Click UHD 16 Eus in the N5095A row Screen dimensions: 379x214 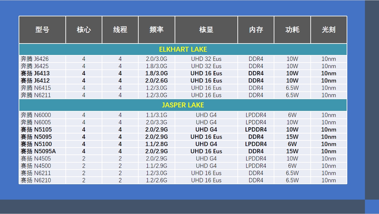click(206, 151)
